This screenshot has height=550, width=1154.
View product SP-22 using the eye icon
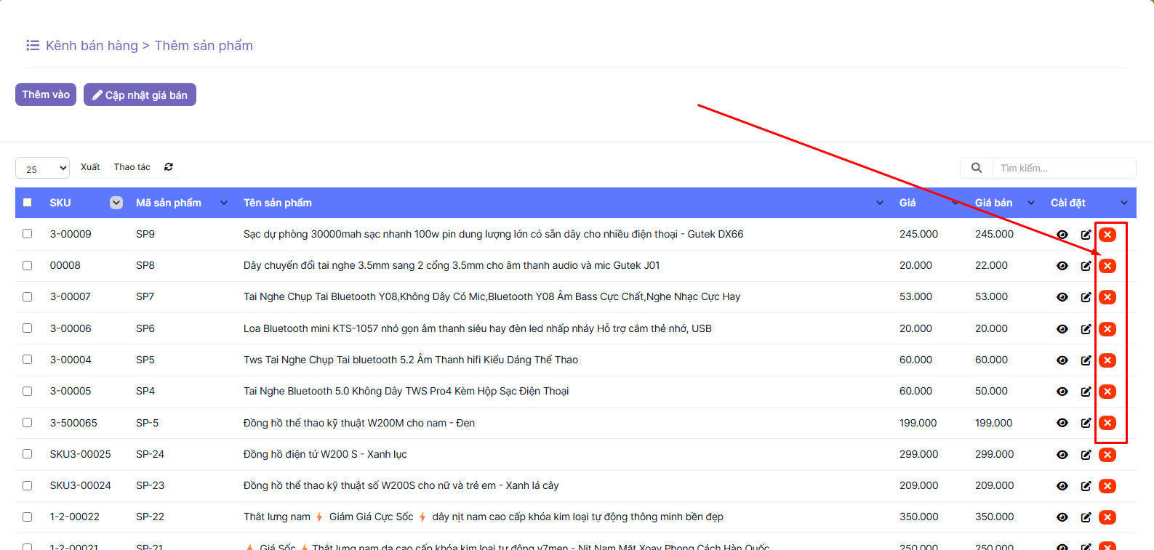point(1062,517)
